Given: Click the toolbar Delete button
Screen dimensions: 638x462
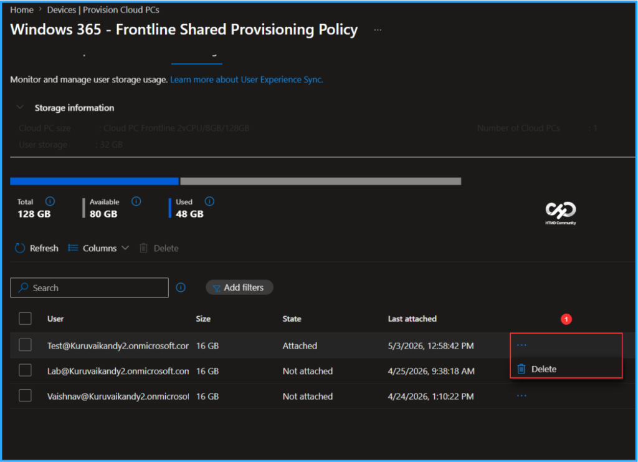Looking at the screenshot, I should (x=159, y=248).
